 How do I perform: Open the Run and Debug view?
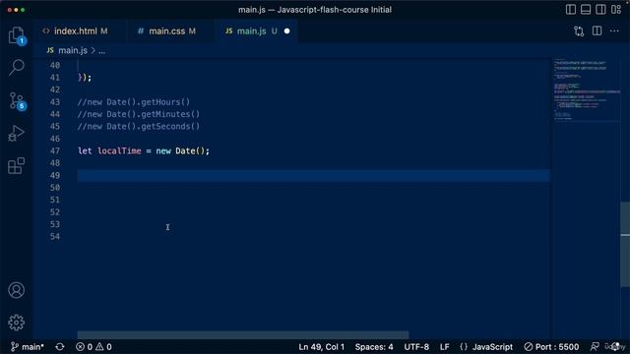[17, 133]
